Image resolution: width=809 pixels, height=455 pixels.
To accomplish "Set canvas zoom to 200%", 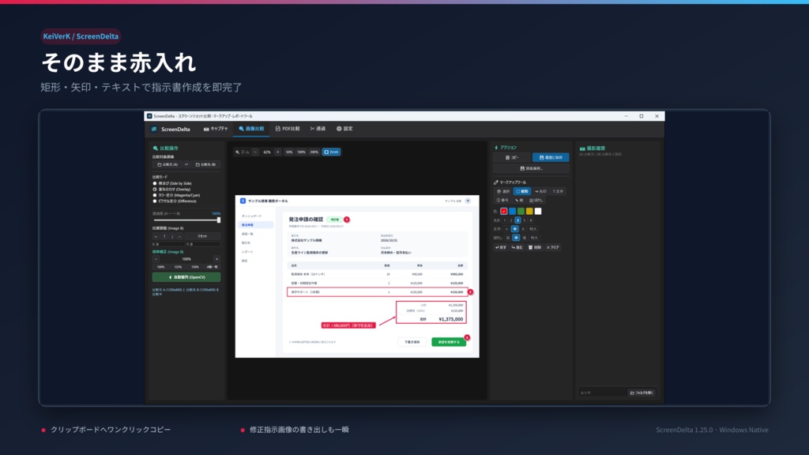I will pyautogui.click(x=314, y=152).
